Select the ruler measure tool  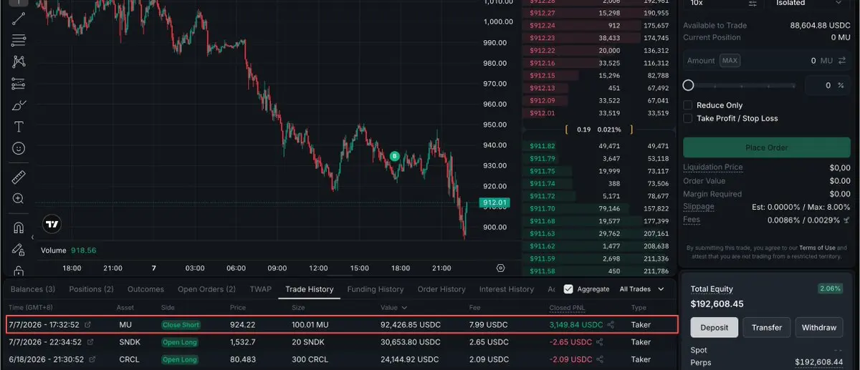pos(19,177)
